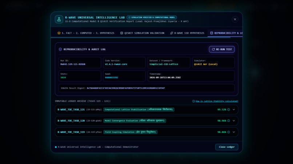Click info icon next to 98.86%
This screenshot has width=293, height=164.
point(229,132)
